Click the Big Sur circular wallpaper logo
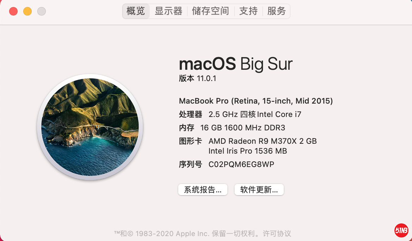 (90, 127)
